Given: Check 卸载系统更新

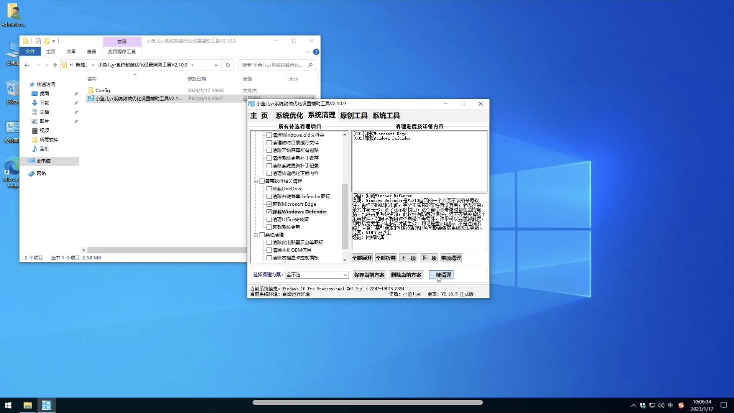Looking at the screenshot, I should coord(269,227).
